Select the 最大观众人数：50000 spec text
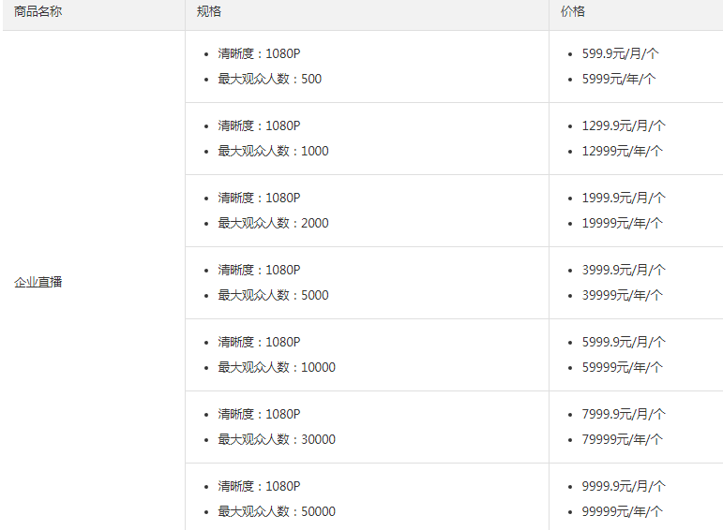Image resolution: width=723 pixels, height=530 pixels. [x=277, y=511]
